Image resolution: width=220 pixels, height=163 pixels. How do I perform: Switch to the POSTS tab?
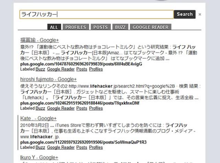(x=101, y=27)
